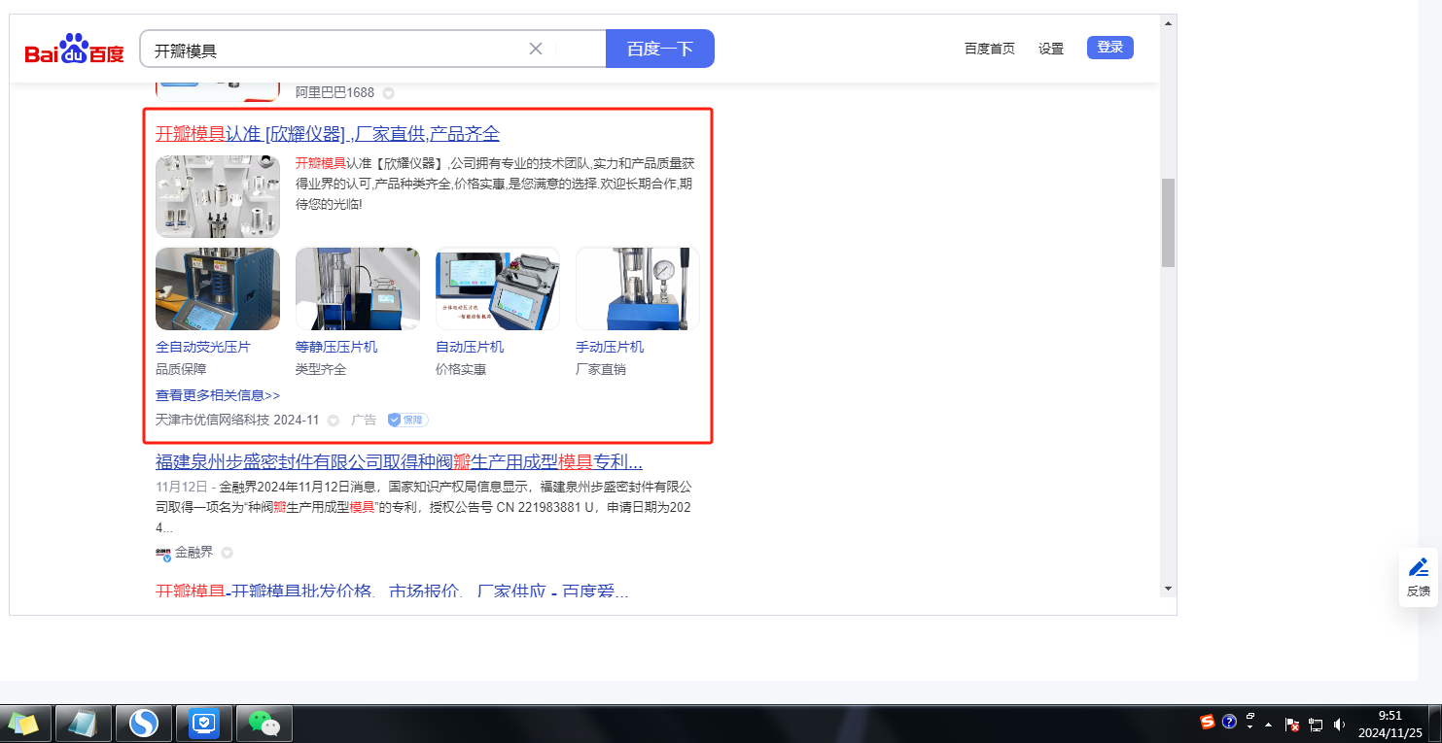1442x743 pixels.
Task: Click the 广告 ad label
Action: pos(364,420)
